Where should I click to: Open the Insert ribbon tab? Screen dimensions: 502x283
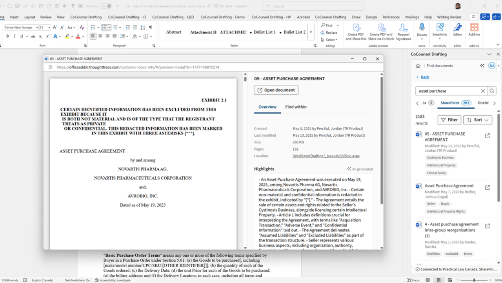14,17
